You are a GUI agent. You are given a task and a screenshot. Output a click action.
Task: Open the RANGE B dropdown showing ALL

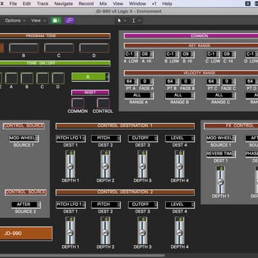tap(180, 95)
